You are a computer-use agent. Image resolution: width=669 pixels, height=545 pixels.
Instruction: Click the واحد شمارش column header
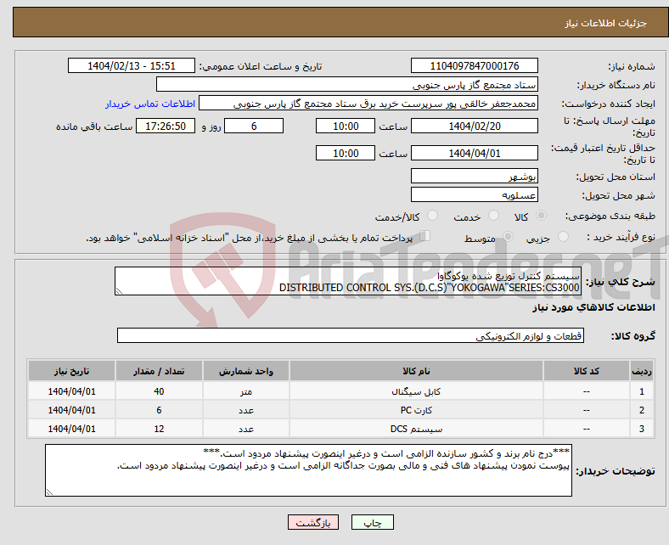click(245, 371)
